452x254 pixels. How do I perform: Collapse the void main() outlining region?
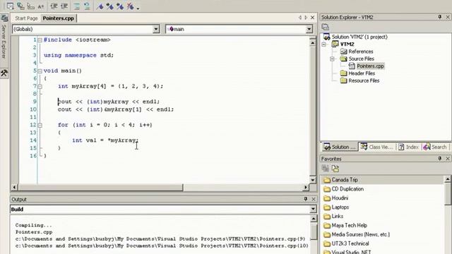[x=40, y=71]
